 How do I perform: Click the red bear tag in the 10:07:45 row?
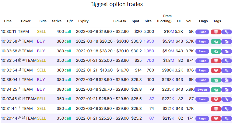coord(216,99)
